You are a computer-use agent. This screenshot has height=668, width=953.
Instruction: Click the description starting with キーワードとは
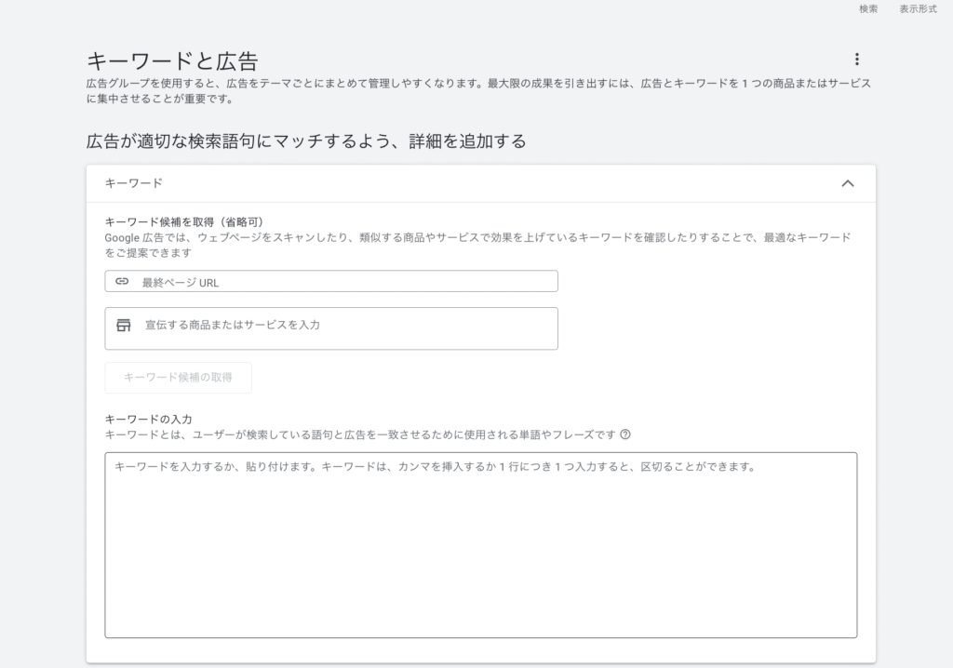(361, 434)
